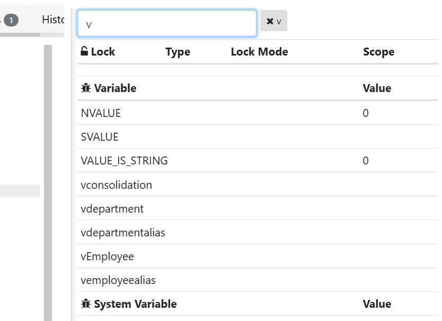Click the Lock Mode column header
Image resolution: width=442 pixels, height=321 pixels.
pyautogui.click(x=259, y=52)
